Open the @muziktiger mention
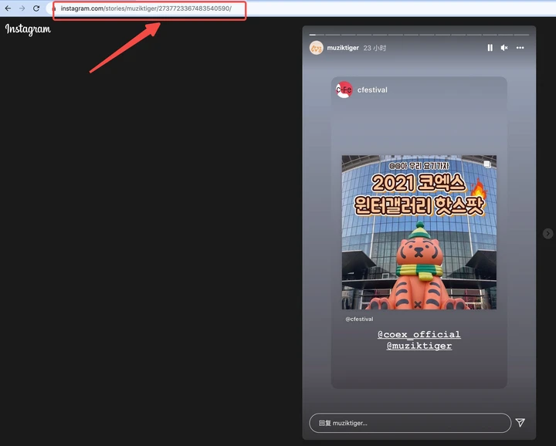The image size is (556, 446). [x=419, y=346]
